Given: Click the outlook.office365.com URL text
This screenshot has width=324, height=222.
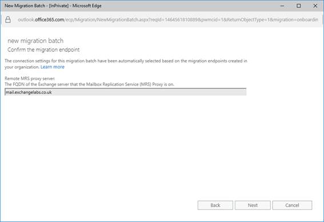Looking at the screenshot, I should click(168, 19).
